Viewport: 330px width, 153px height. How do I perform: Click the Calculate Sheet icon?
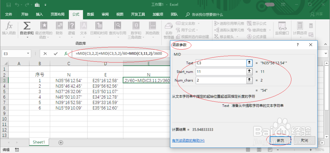coord(311,35)
